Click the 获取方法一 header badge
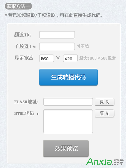The image size is (126, 168). [x=18, y=6]
